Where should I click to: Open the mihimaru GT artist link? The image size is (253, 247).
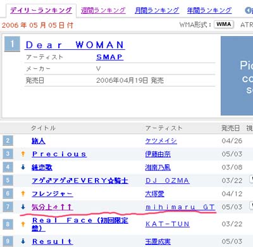tap(180, 207)
